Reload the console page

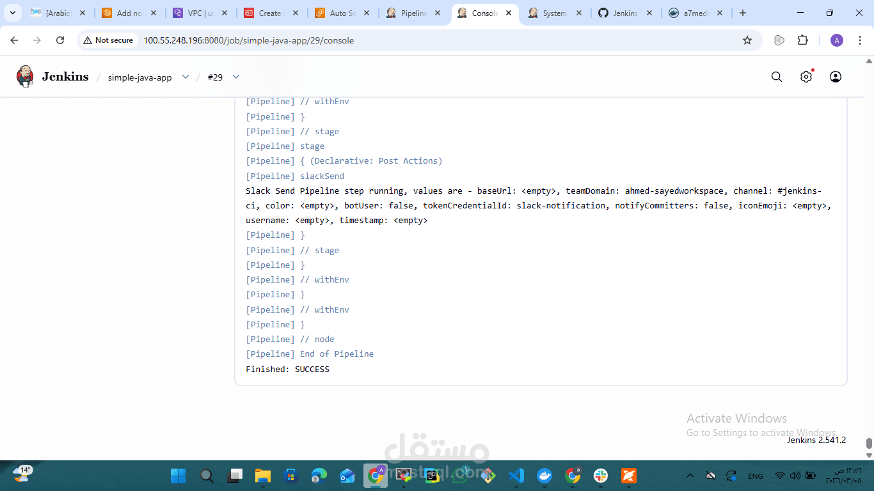click(x=60, y=40)
